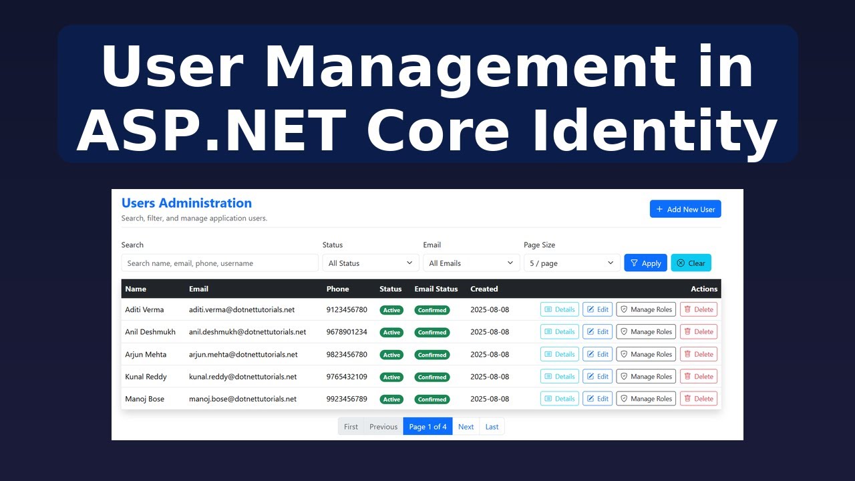Click phone number 9765432109
This screenshot has height=481, width=855.
[347, 377]
